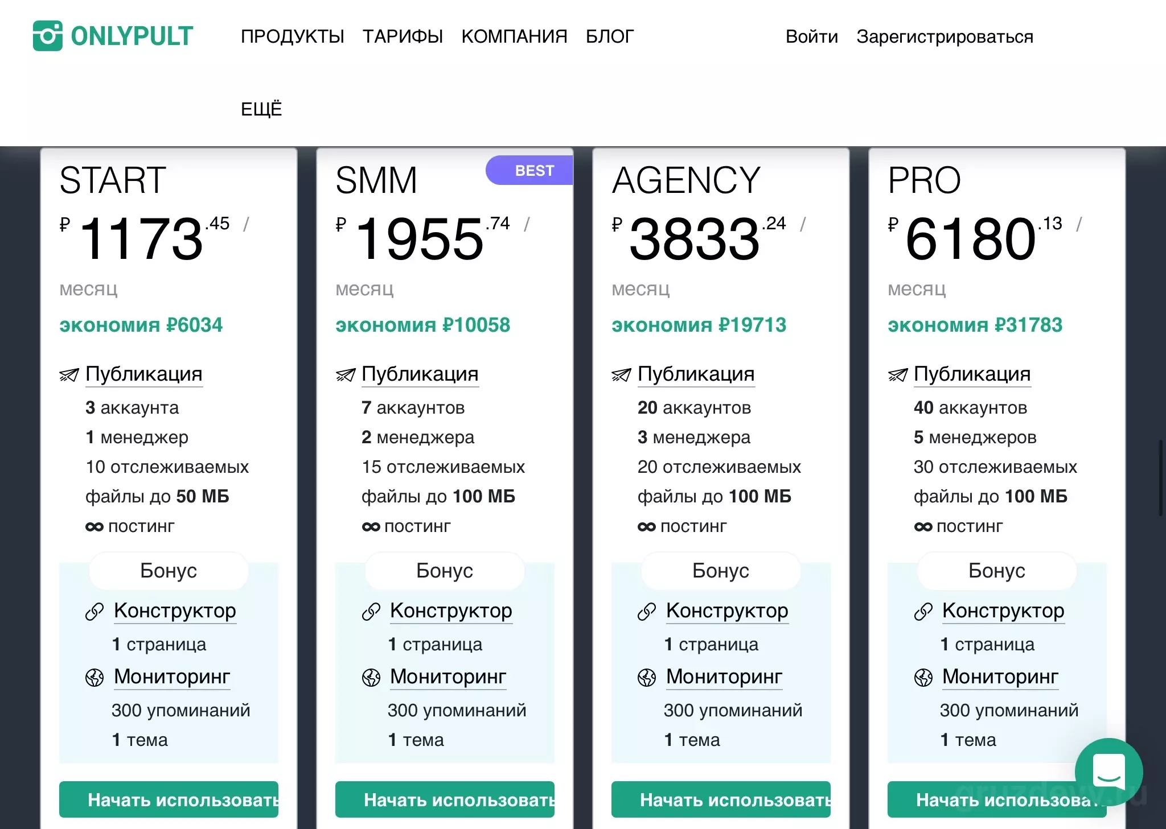
Task: Click the Onlypult camera logo icon
Action: [48, 36]
